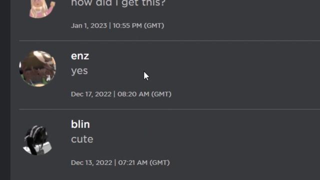The width and height of the screenshot is (320, 180).
Task: Click the time '08:20 AM (GMT)'
Action: click(x=144, y=94)
